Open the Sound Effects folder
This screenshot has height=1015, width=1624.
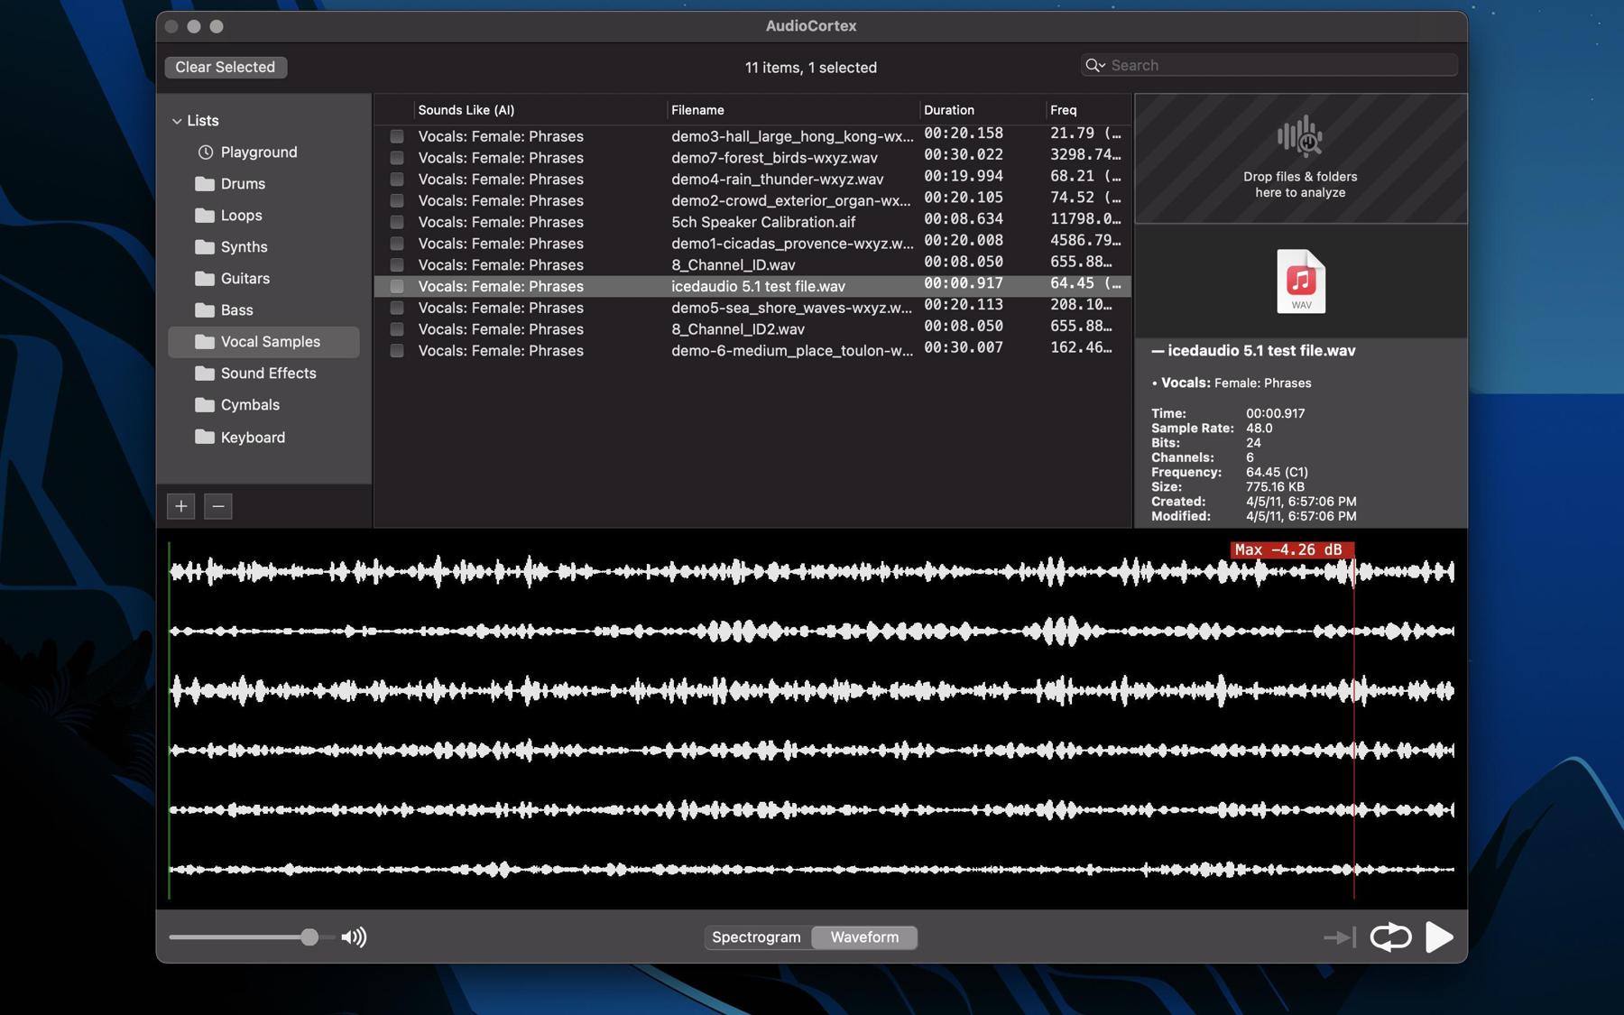[x=268, y=373]
